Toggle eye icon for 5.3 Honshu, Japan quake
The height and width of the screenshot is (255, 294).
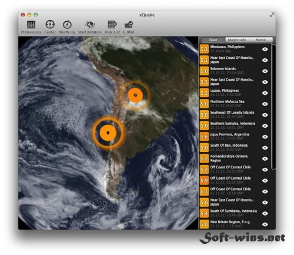click(x=265, y=82)
